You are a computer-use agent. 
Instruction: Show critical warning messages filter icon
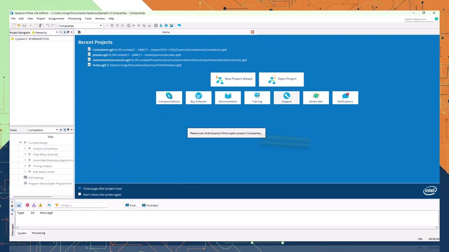point(34,205)
